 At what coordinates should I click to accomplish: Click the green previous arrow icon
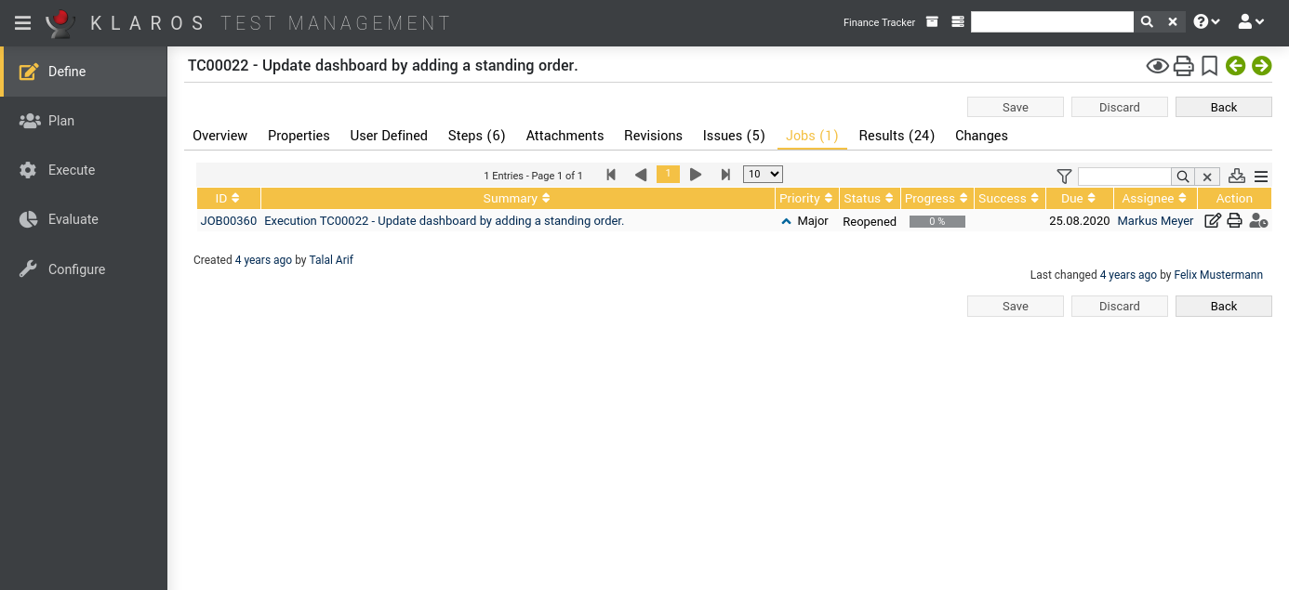pyautogui.click(x=1235, y=66)
